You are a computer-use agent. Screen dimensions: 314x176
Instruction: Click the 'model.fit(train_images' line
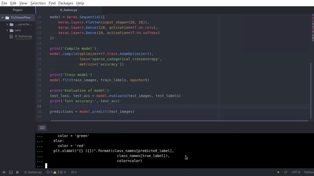pyautogui.click(x=99, y=80)
